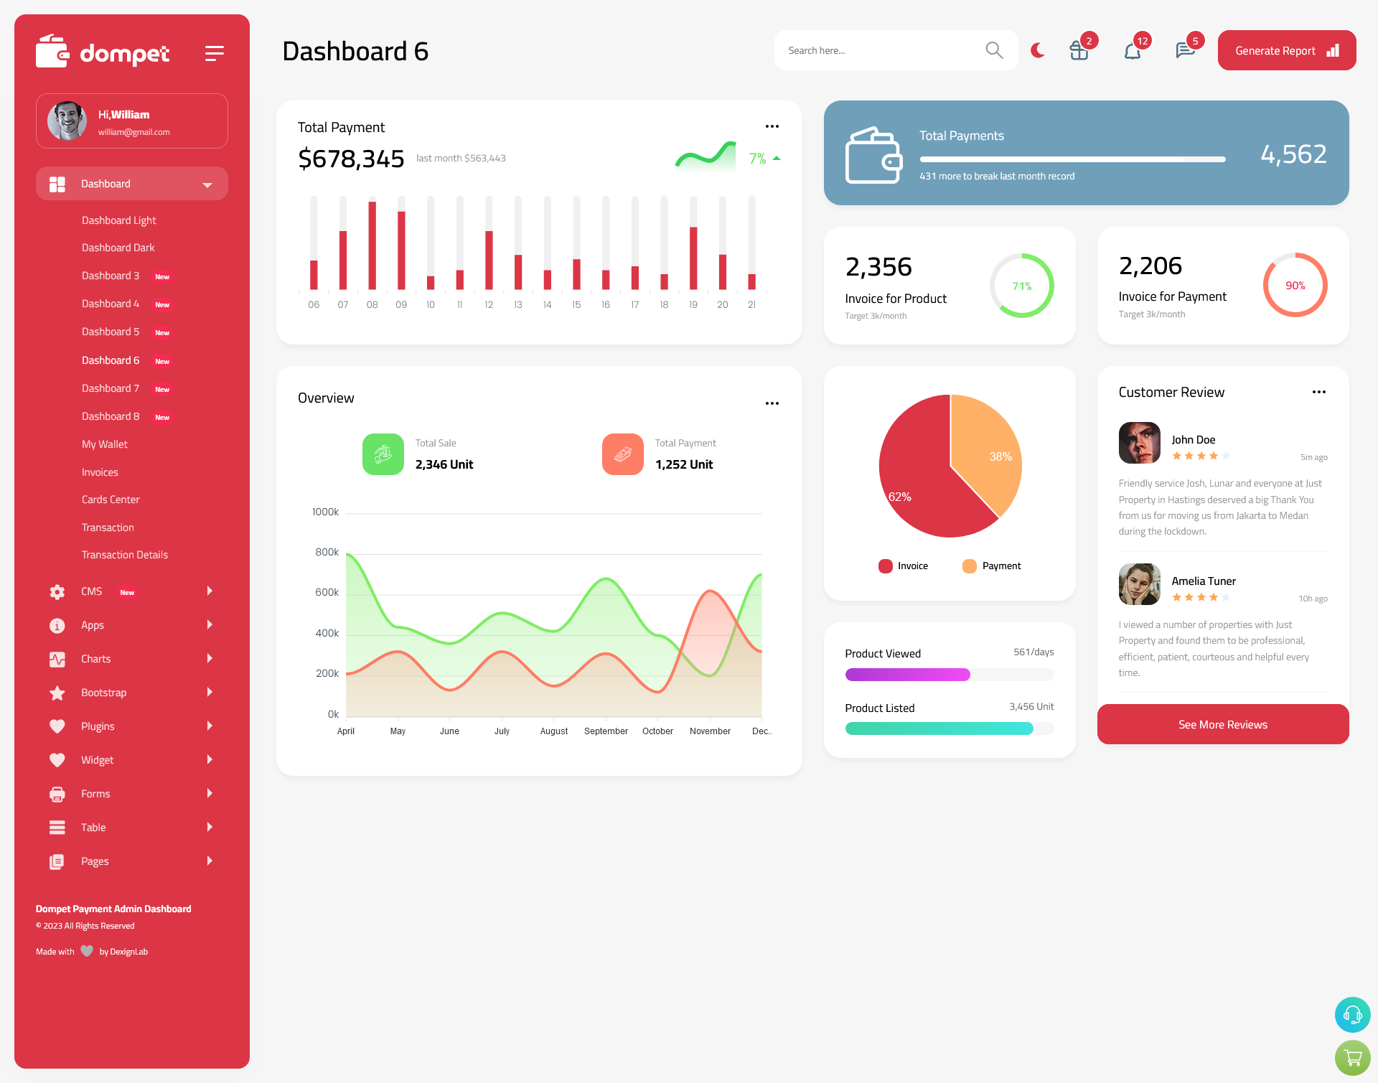
Task: Open Transaction Details menu item
Action: click(x=124, y=554)
